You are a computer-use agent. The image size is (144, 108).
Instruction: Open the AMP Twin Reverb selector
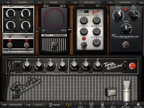tap(15, 105)
